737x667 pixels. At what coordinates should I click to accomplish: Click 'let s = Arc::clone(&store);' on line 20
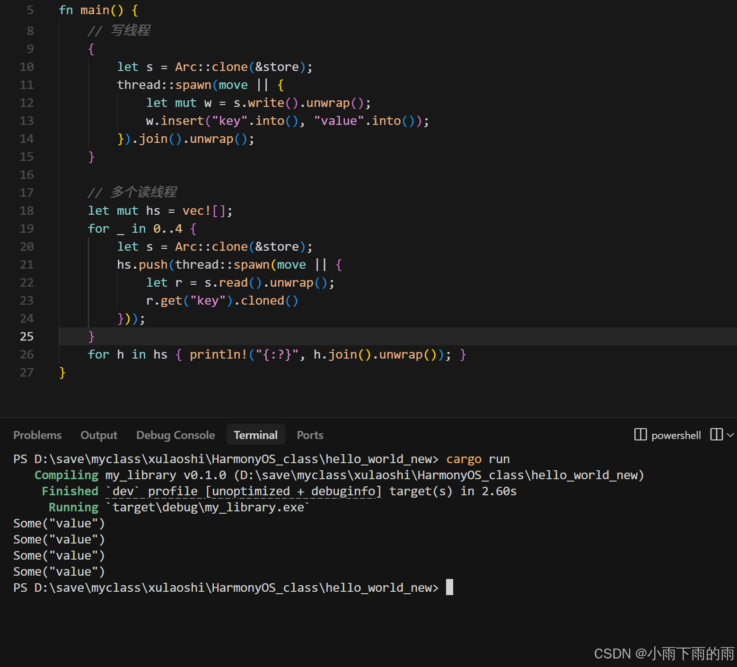[x=215, y=246]
